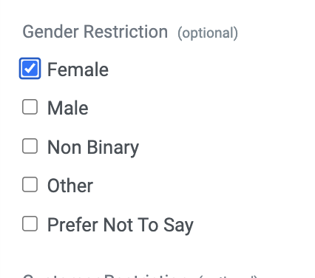Remove the Female gender restriction

pyautogui.click(x=30, y=69)
